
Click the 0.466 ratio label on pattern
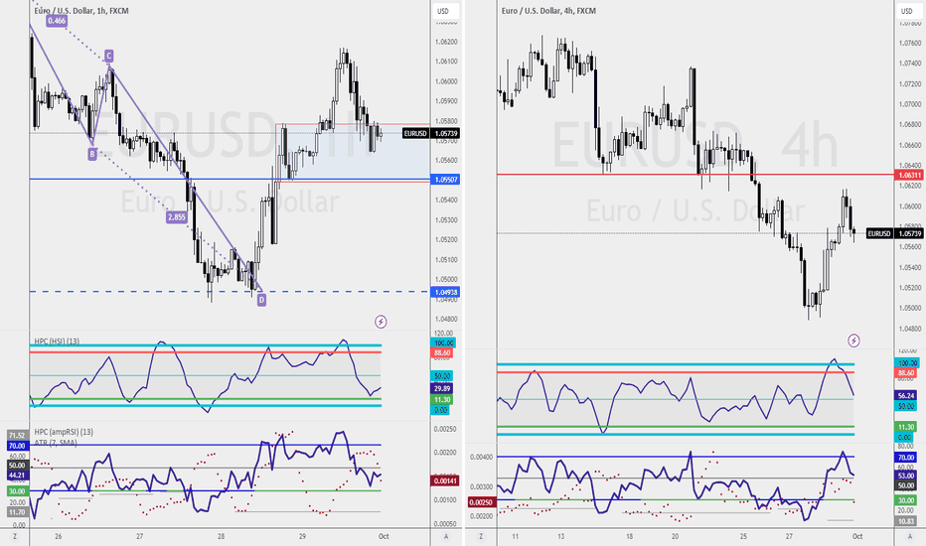pyautogui.click(x=57, y=21)
